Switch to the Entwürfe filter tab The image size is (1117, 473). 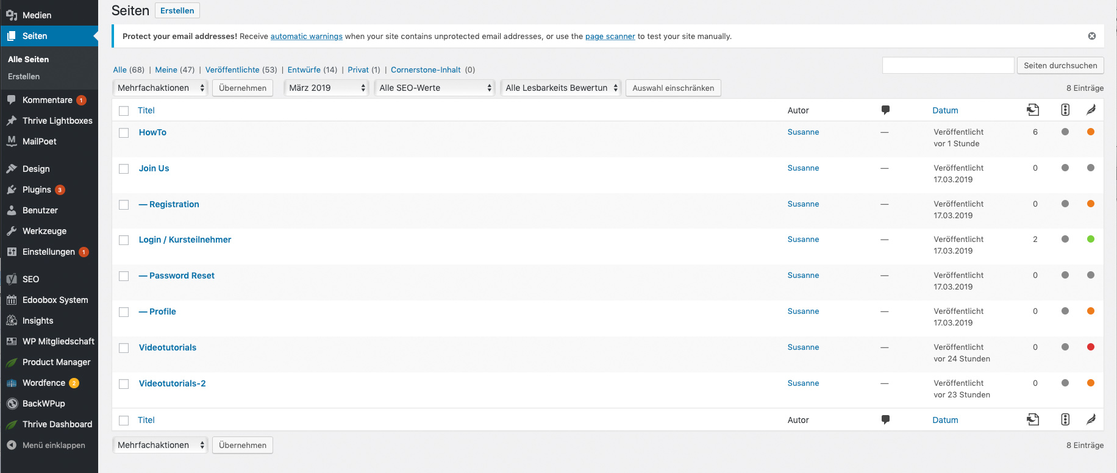click(x=304, y=69)
